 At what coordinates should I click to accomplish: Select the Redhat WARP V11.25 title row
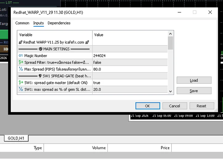coord(93,42)
